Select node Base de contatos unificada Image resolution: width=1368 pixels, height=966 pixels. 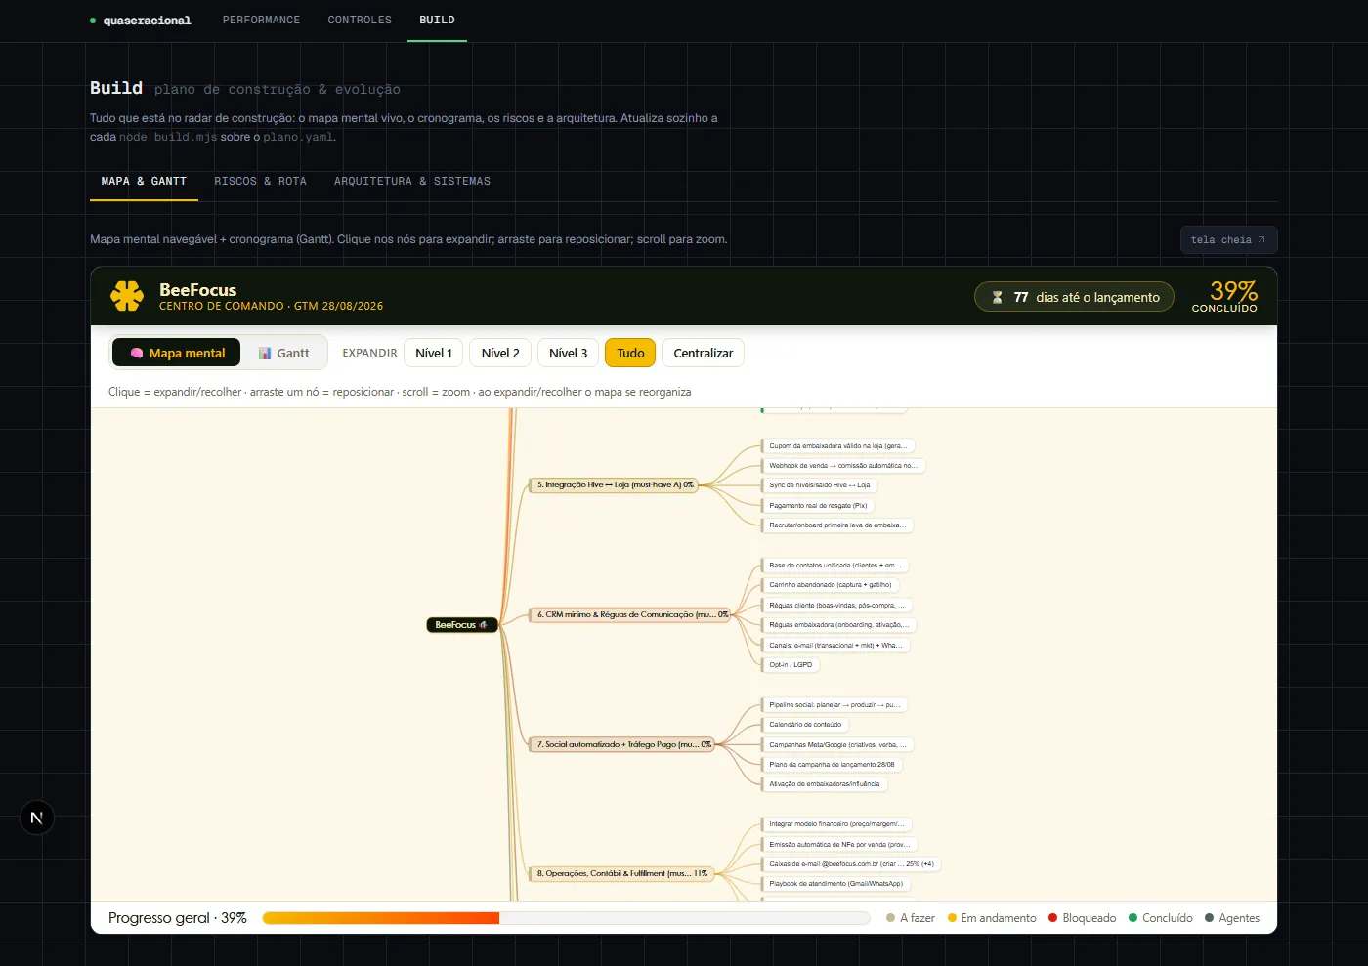point(835,566)
